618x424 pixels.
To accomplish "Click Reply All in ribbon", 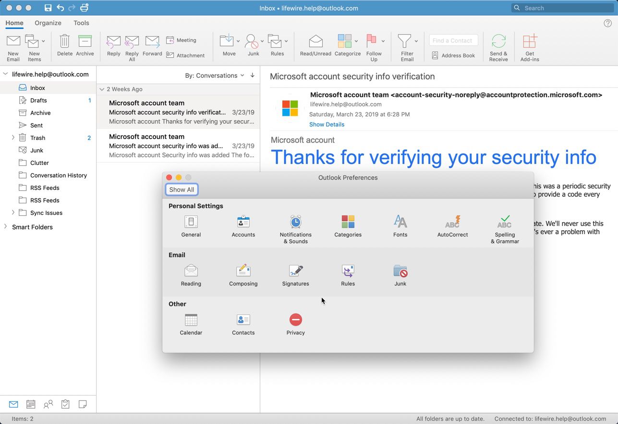I will 132,48.
